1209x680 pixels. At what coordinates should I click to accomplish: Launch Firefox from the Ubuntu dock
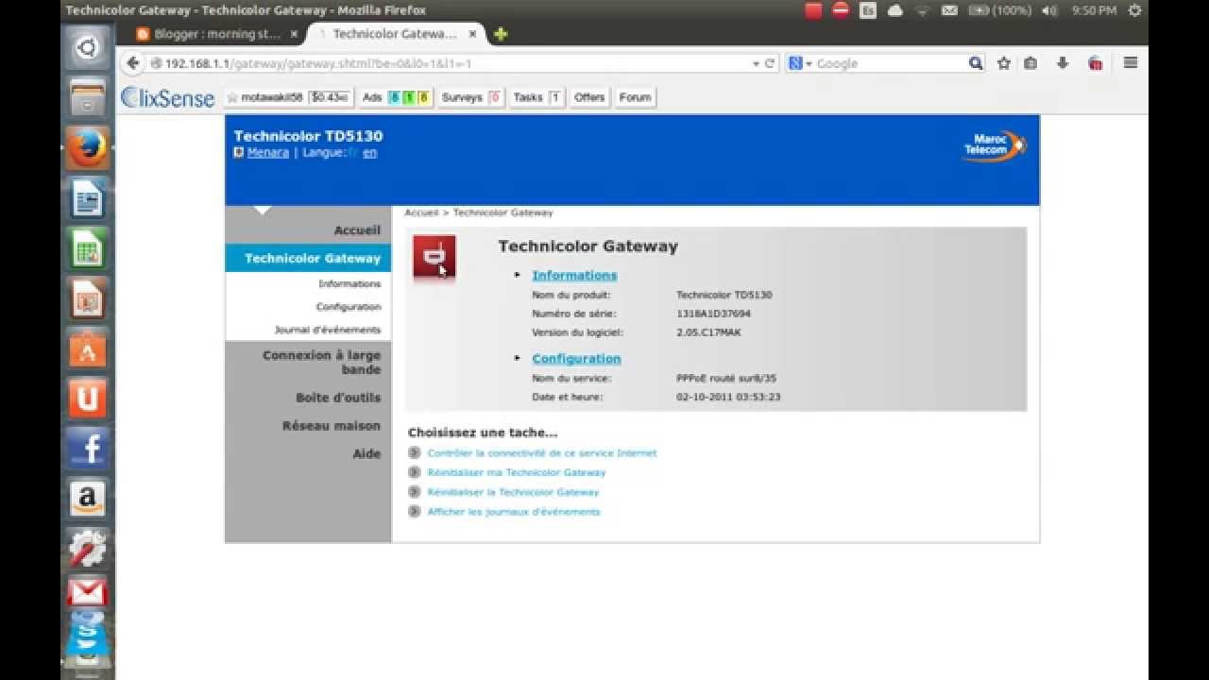click(88, 149)
